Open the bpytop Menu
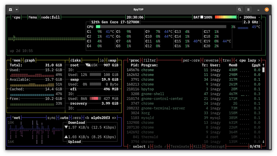 33,17
